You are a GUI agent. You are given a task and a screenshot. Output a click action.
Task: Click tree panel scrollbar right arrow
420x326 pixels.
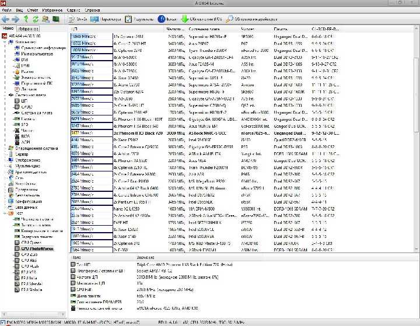(x=63, y=314)
